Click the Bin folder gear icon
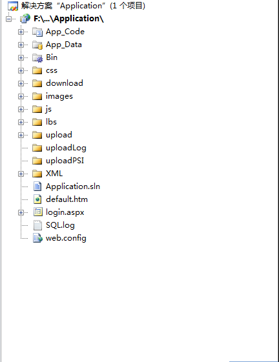279x362 pixels. 37,57
